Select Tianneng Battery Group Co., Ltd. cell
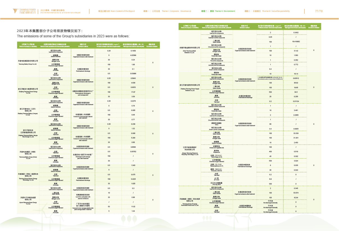Image resolution: width=339 pixels, height=231 pixels. coord(28,62)
